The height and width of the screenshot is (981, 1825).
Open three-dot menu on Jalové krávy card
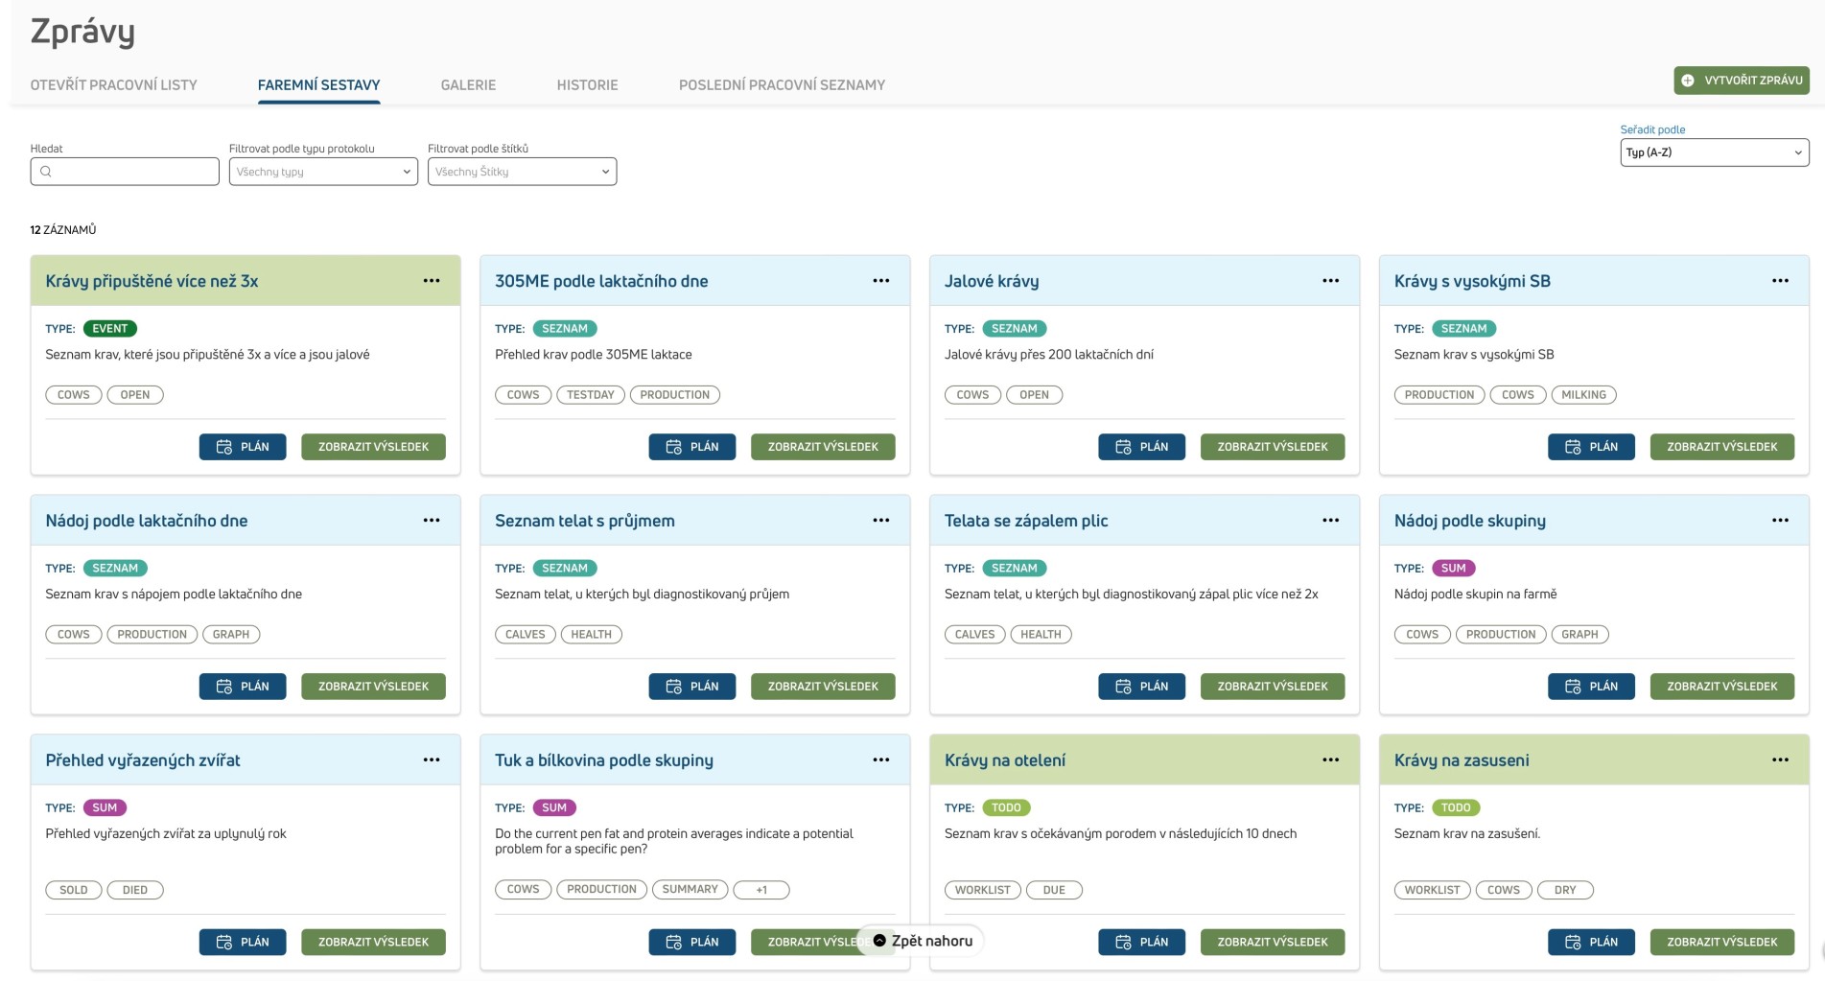1331,281
